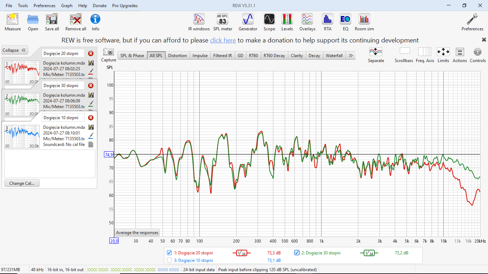
Task: Click green 1/24 smoothing indicator in legend
Action: [369, 253]
